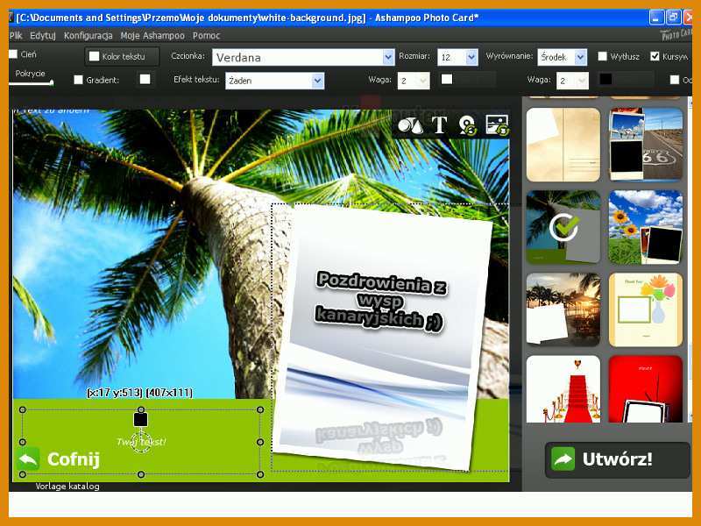Open the Efekt tekstu Żaden dropdown

coord(274,81)
